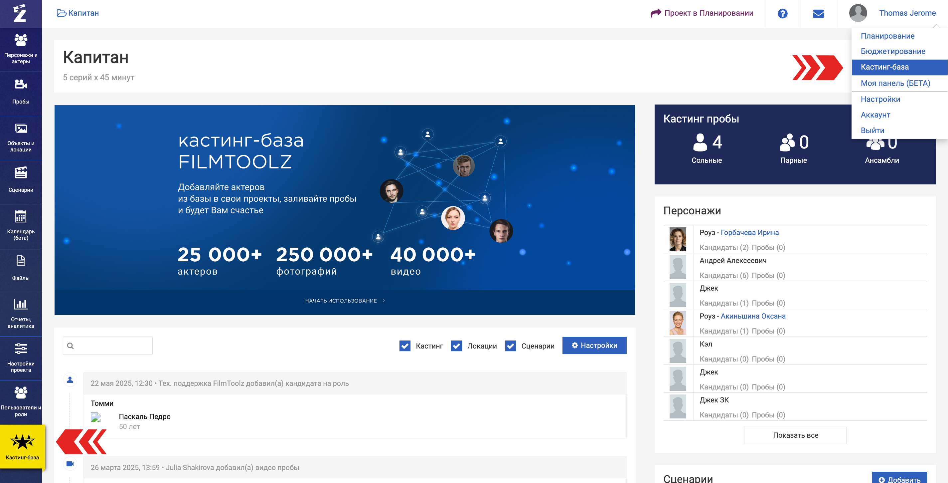This screenshot has height=483, width=948.
Task: Click the Кэл character name
Action: click(x=706, y=344)
